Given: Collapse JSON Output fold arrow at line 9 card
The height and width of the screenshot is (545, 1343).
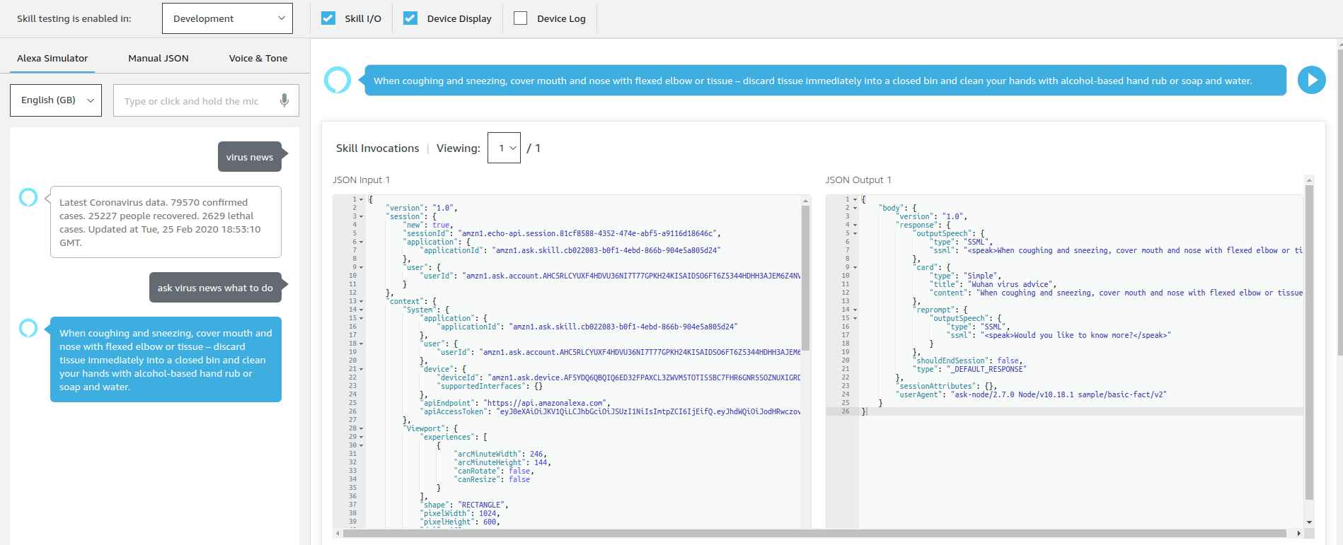Looking at the screenshot, I should pyautogui.click(x=855, y=267).
